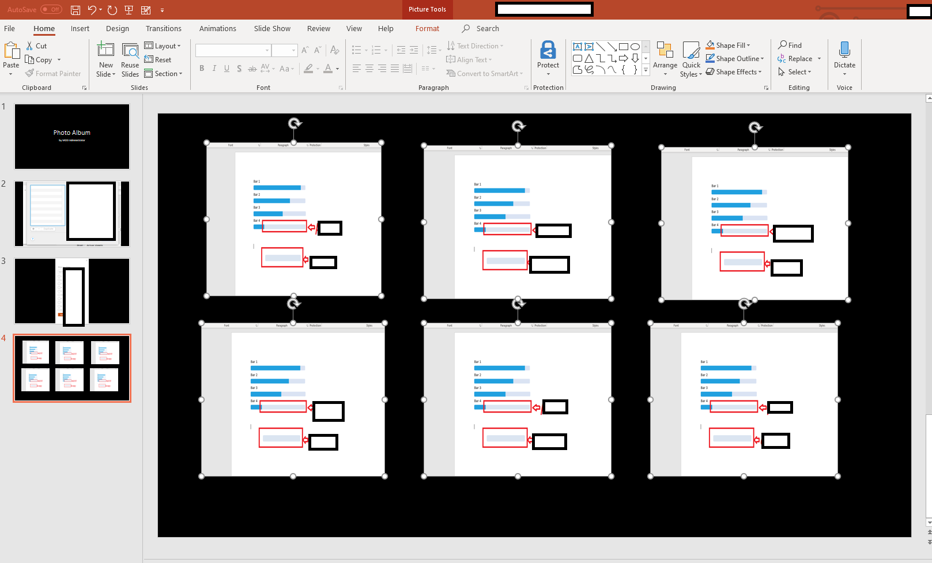The height and width of the screenshot is (563, 932).
Task: Start slideshow from beginning icon
Action: pos(129,10)
